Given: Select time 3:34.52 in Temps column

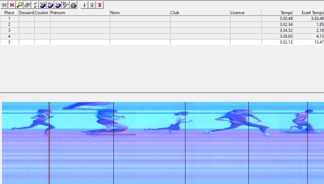Looking at the screenshot, I should (x=286, y=30).
